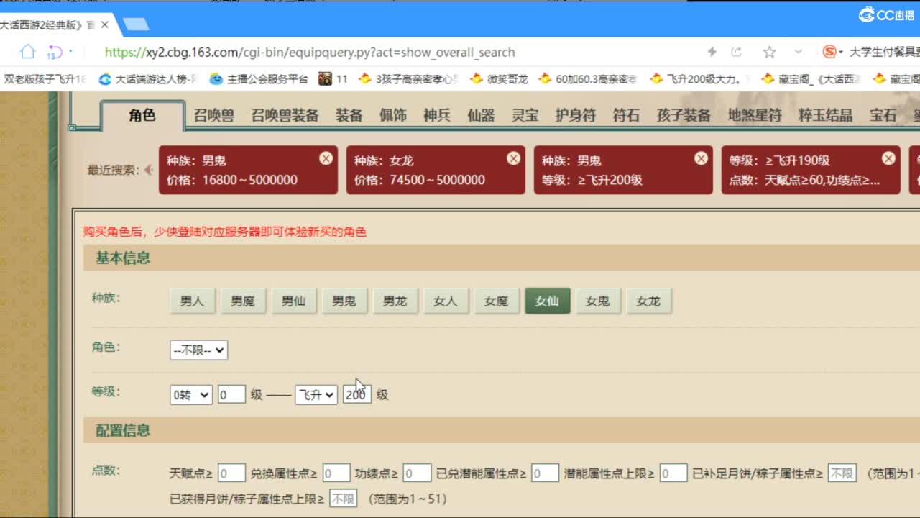Image resolution: width=920 pixels, height=518 pixels.
Task: Select race 女人
Action: 446,301
